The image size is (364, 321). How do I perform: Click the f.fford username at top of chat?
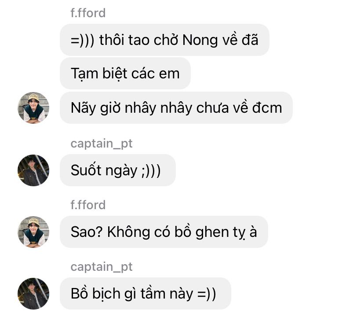(x=88, y=13)
